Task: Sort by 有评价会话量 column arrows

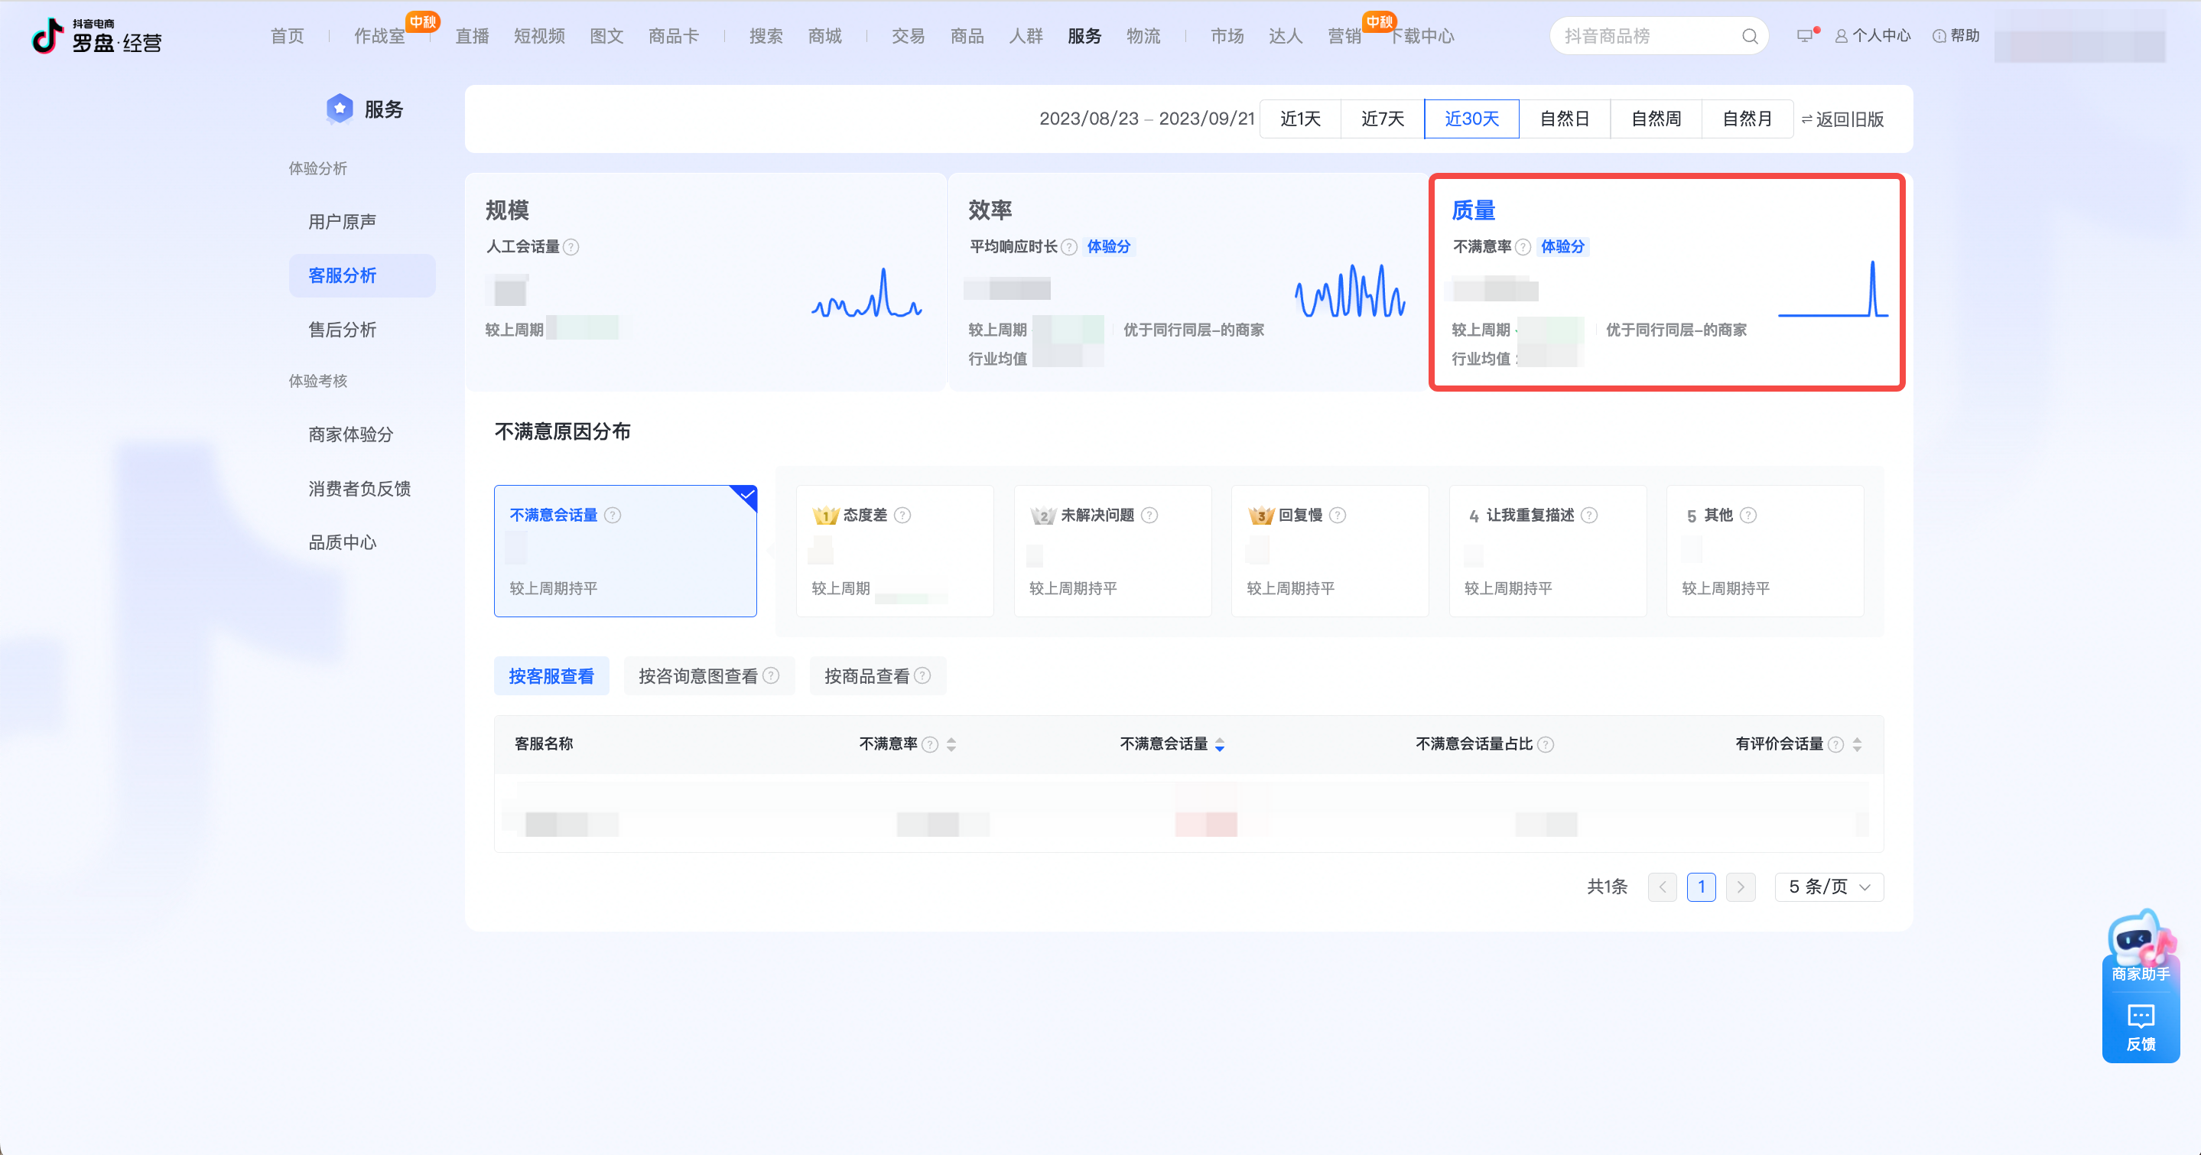Action: tap(1857, 744)
